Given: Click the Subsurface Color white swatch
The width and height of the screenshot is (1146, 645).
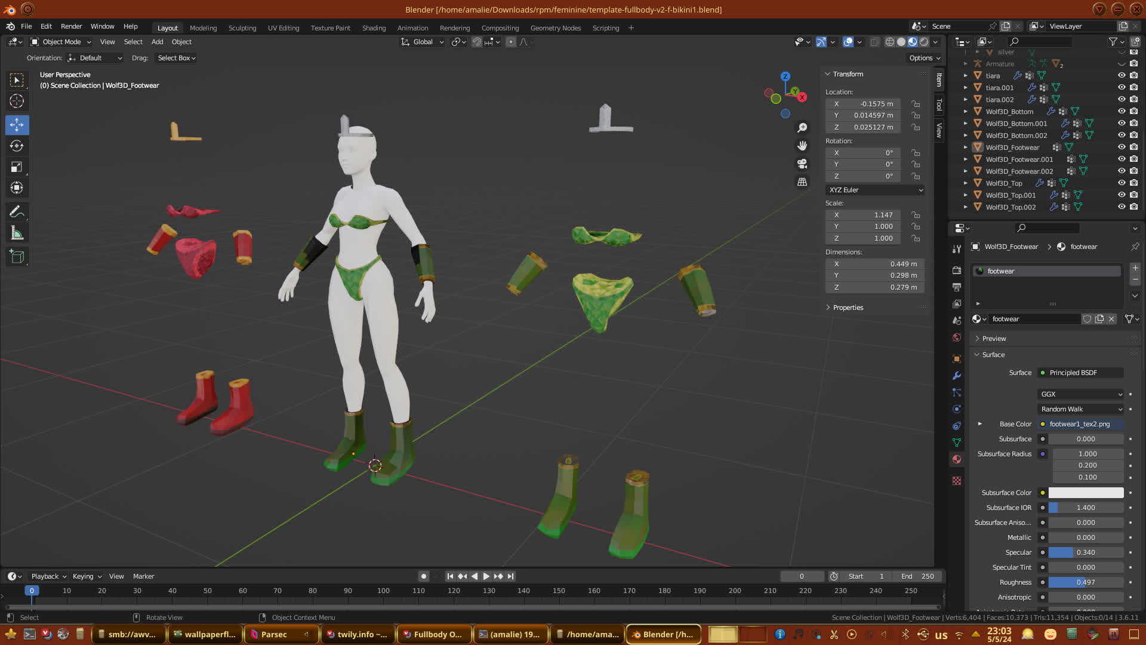Looking at the screenshot, I should click(x=1086, y=493).
